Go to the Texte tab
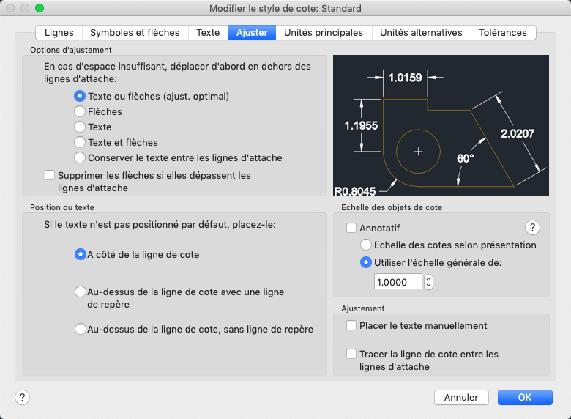Screen dimensions: 571x419 coord(208,33)
